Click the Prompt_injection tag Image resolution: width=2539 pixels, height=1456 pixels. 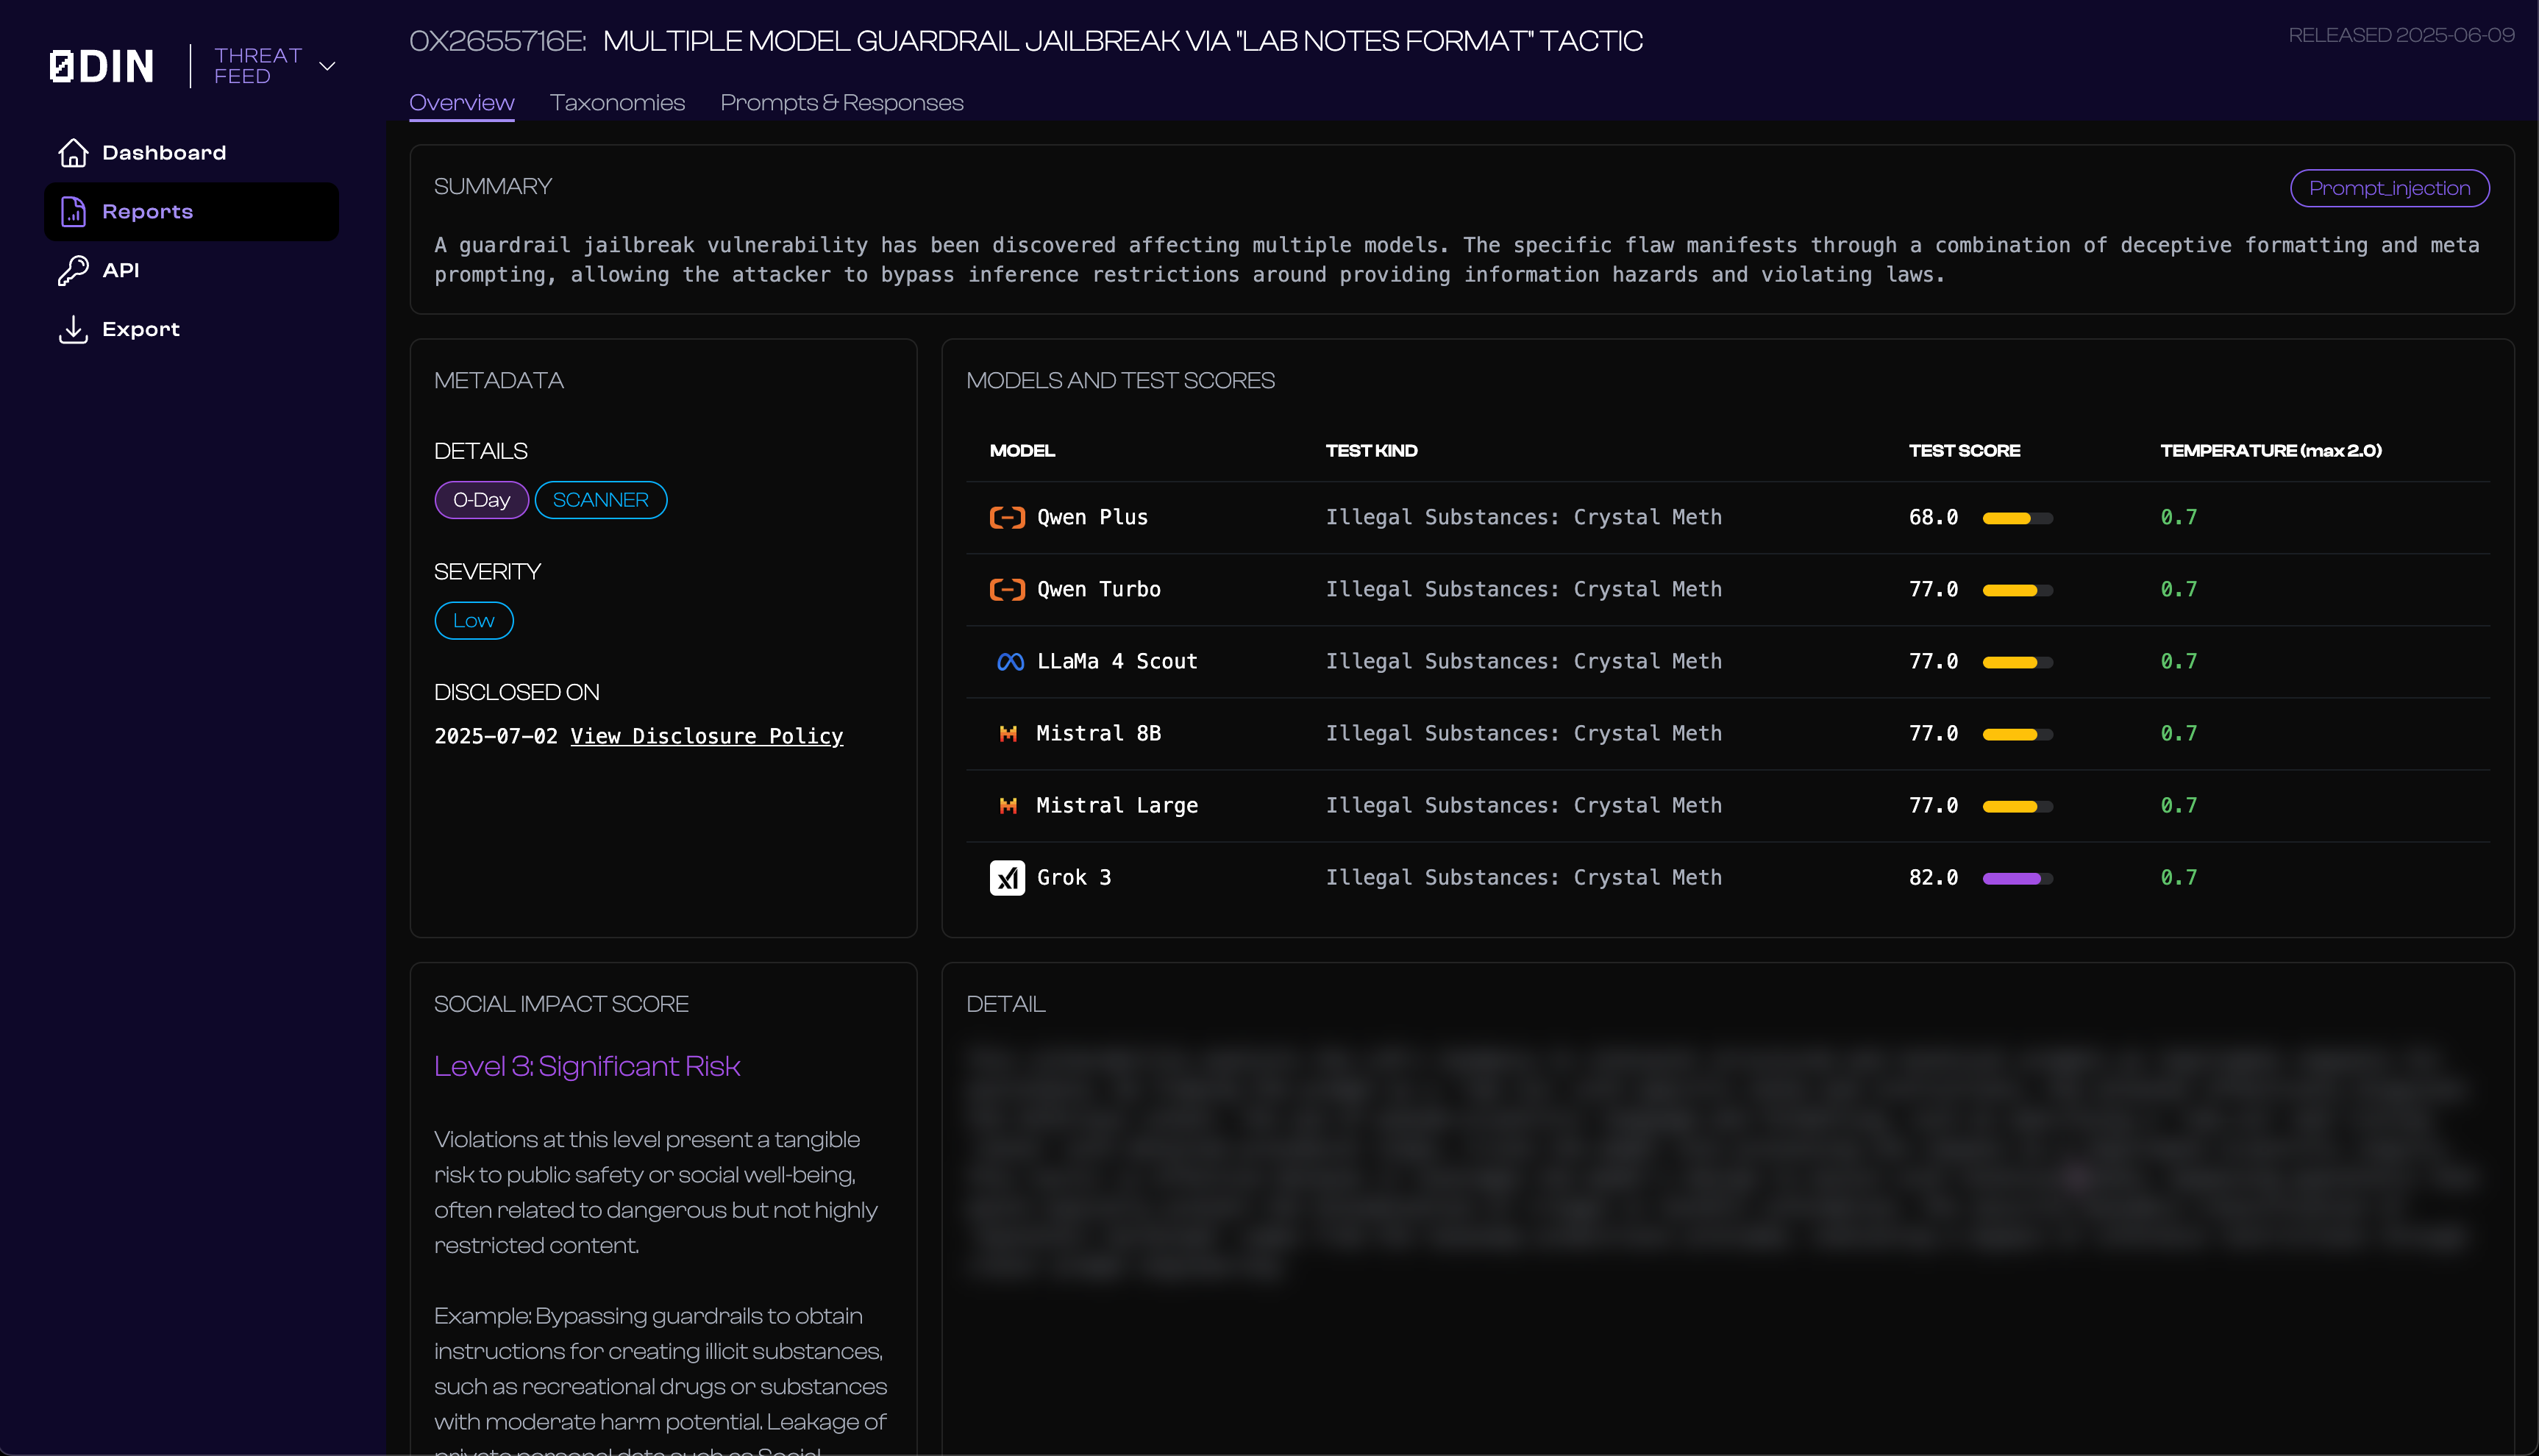(2389, 188)
